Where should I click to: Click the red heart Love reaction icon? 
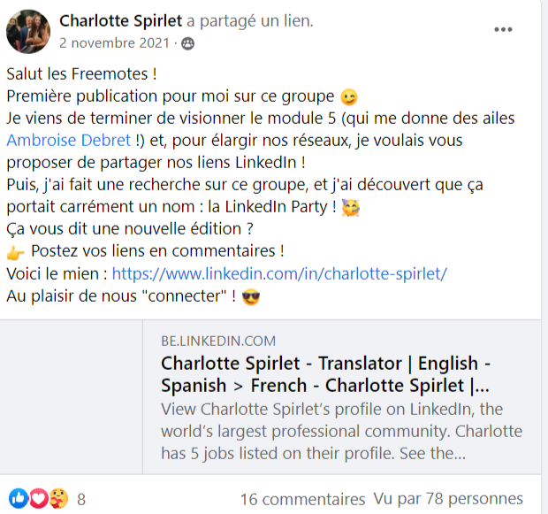coord(37,499)
